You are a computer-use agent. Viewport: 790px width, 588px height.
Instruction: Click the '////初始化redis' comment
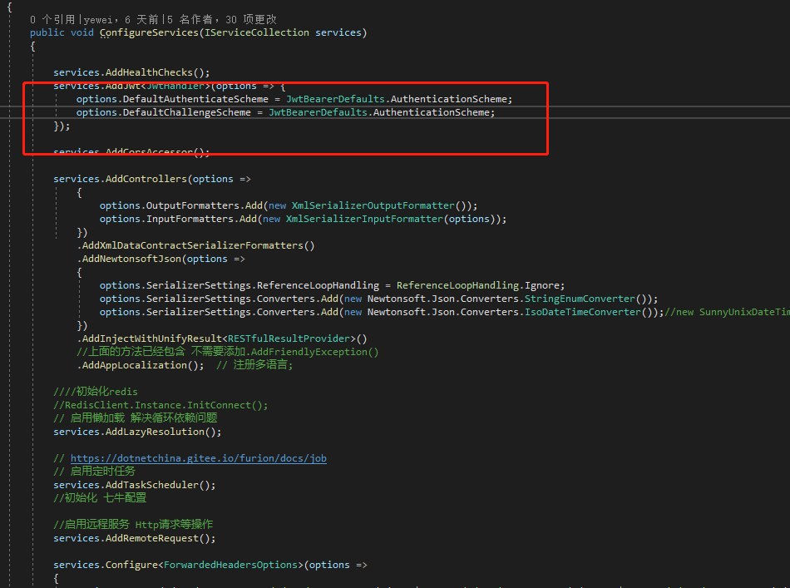(96, 392)
